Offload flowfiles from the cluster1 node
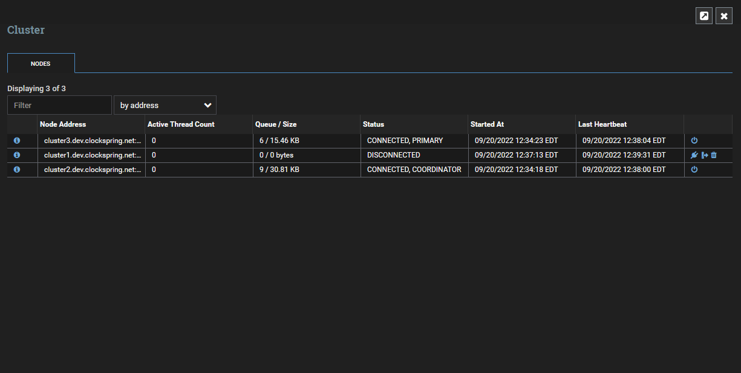 click(x=704, y=155)
